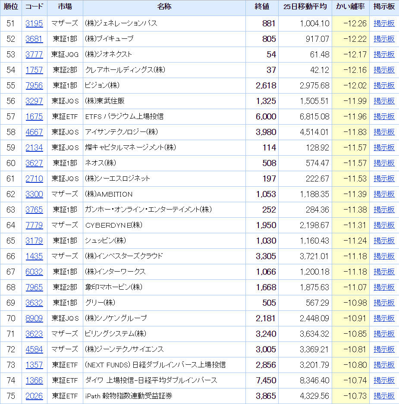Image resolution: width=399 pixels, height=404 pixels.
Task: Select name cell (株)東武住販
Action: [x=164, y=101]
